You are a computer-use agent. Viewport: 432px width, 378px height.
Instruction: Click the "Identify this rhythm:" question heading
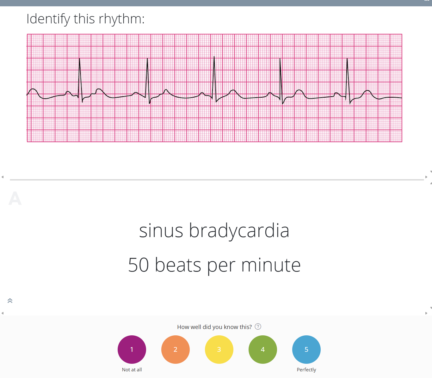point(85,19)
